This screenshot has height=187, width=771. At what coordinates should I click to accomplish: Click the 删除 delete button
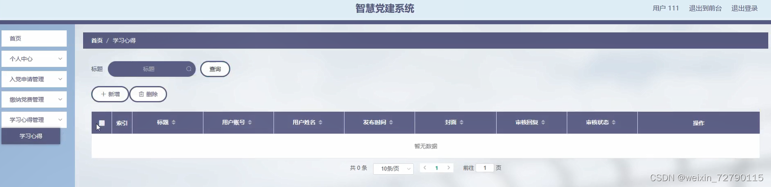click(148, 94)
